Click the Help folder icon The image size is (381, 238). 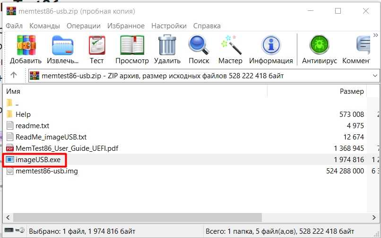[x=10, y=114]
